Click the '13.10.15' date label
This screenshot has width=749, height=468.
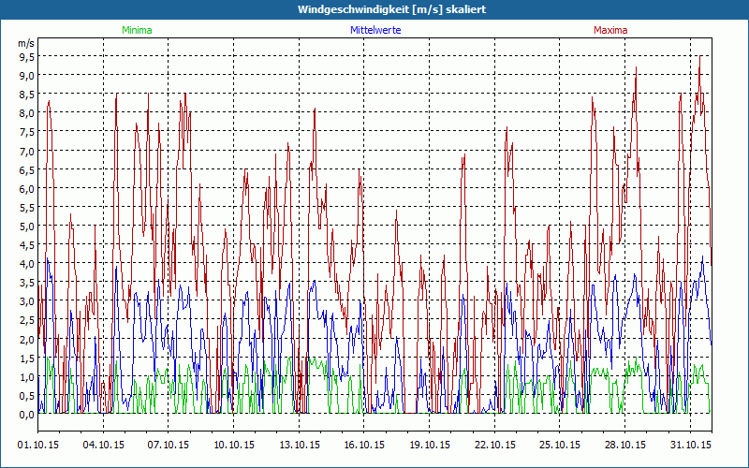(300, 446)
